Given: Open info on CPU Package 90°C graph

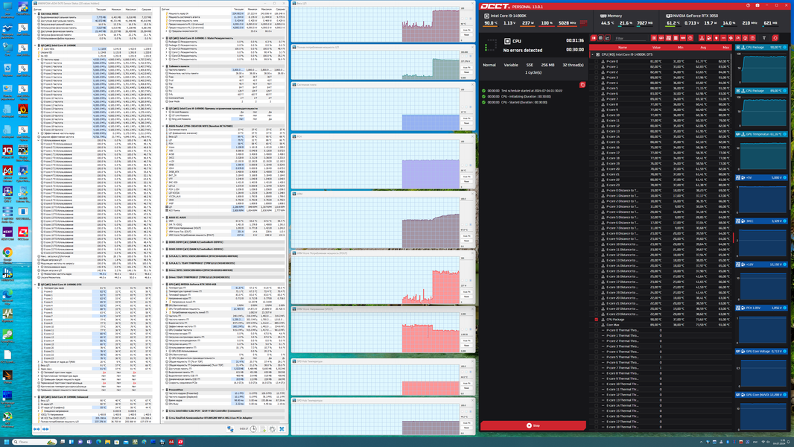Looking at the screenshot, I should pos(785,47).
